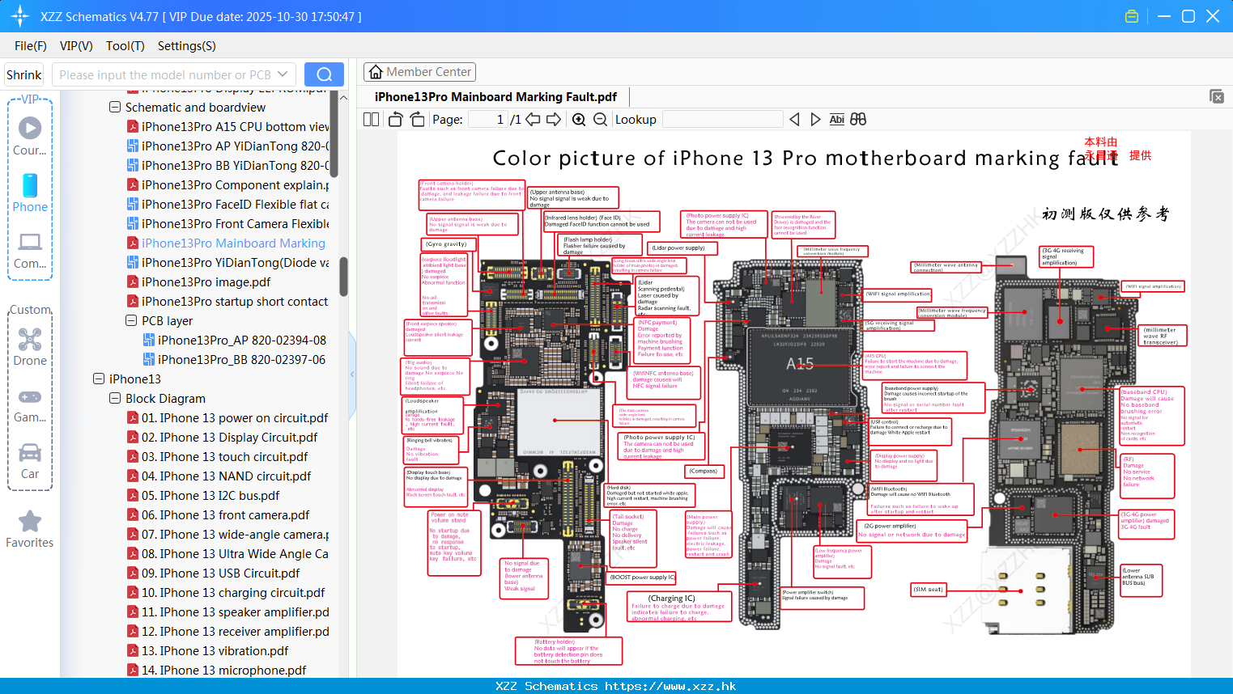The height and width of the screenshot is (694, 1233).
Task: Open the XZZ Schematics app logo
Action: click(x=20, y=16)
